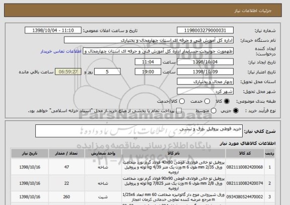Click the galvanized corrugated sheet product name
Viewport: 290px width, 205px height.
(x=174, y=197)
